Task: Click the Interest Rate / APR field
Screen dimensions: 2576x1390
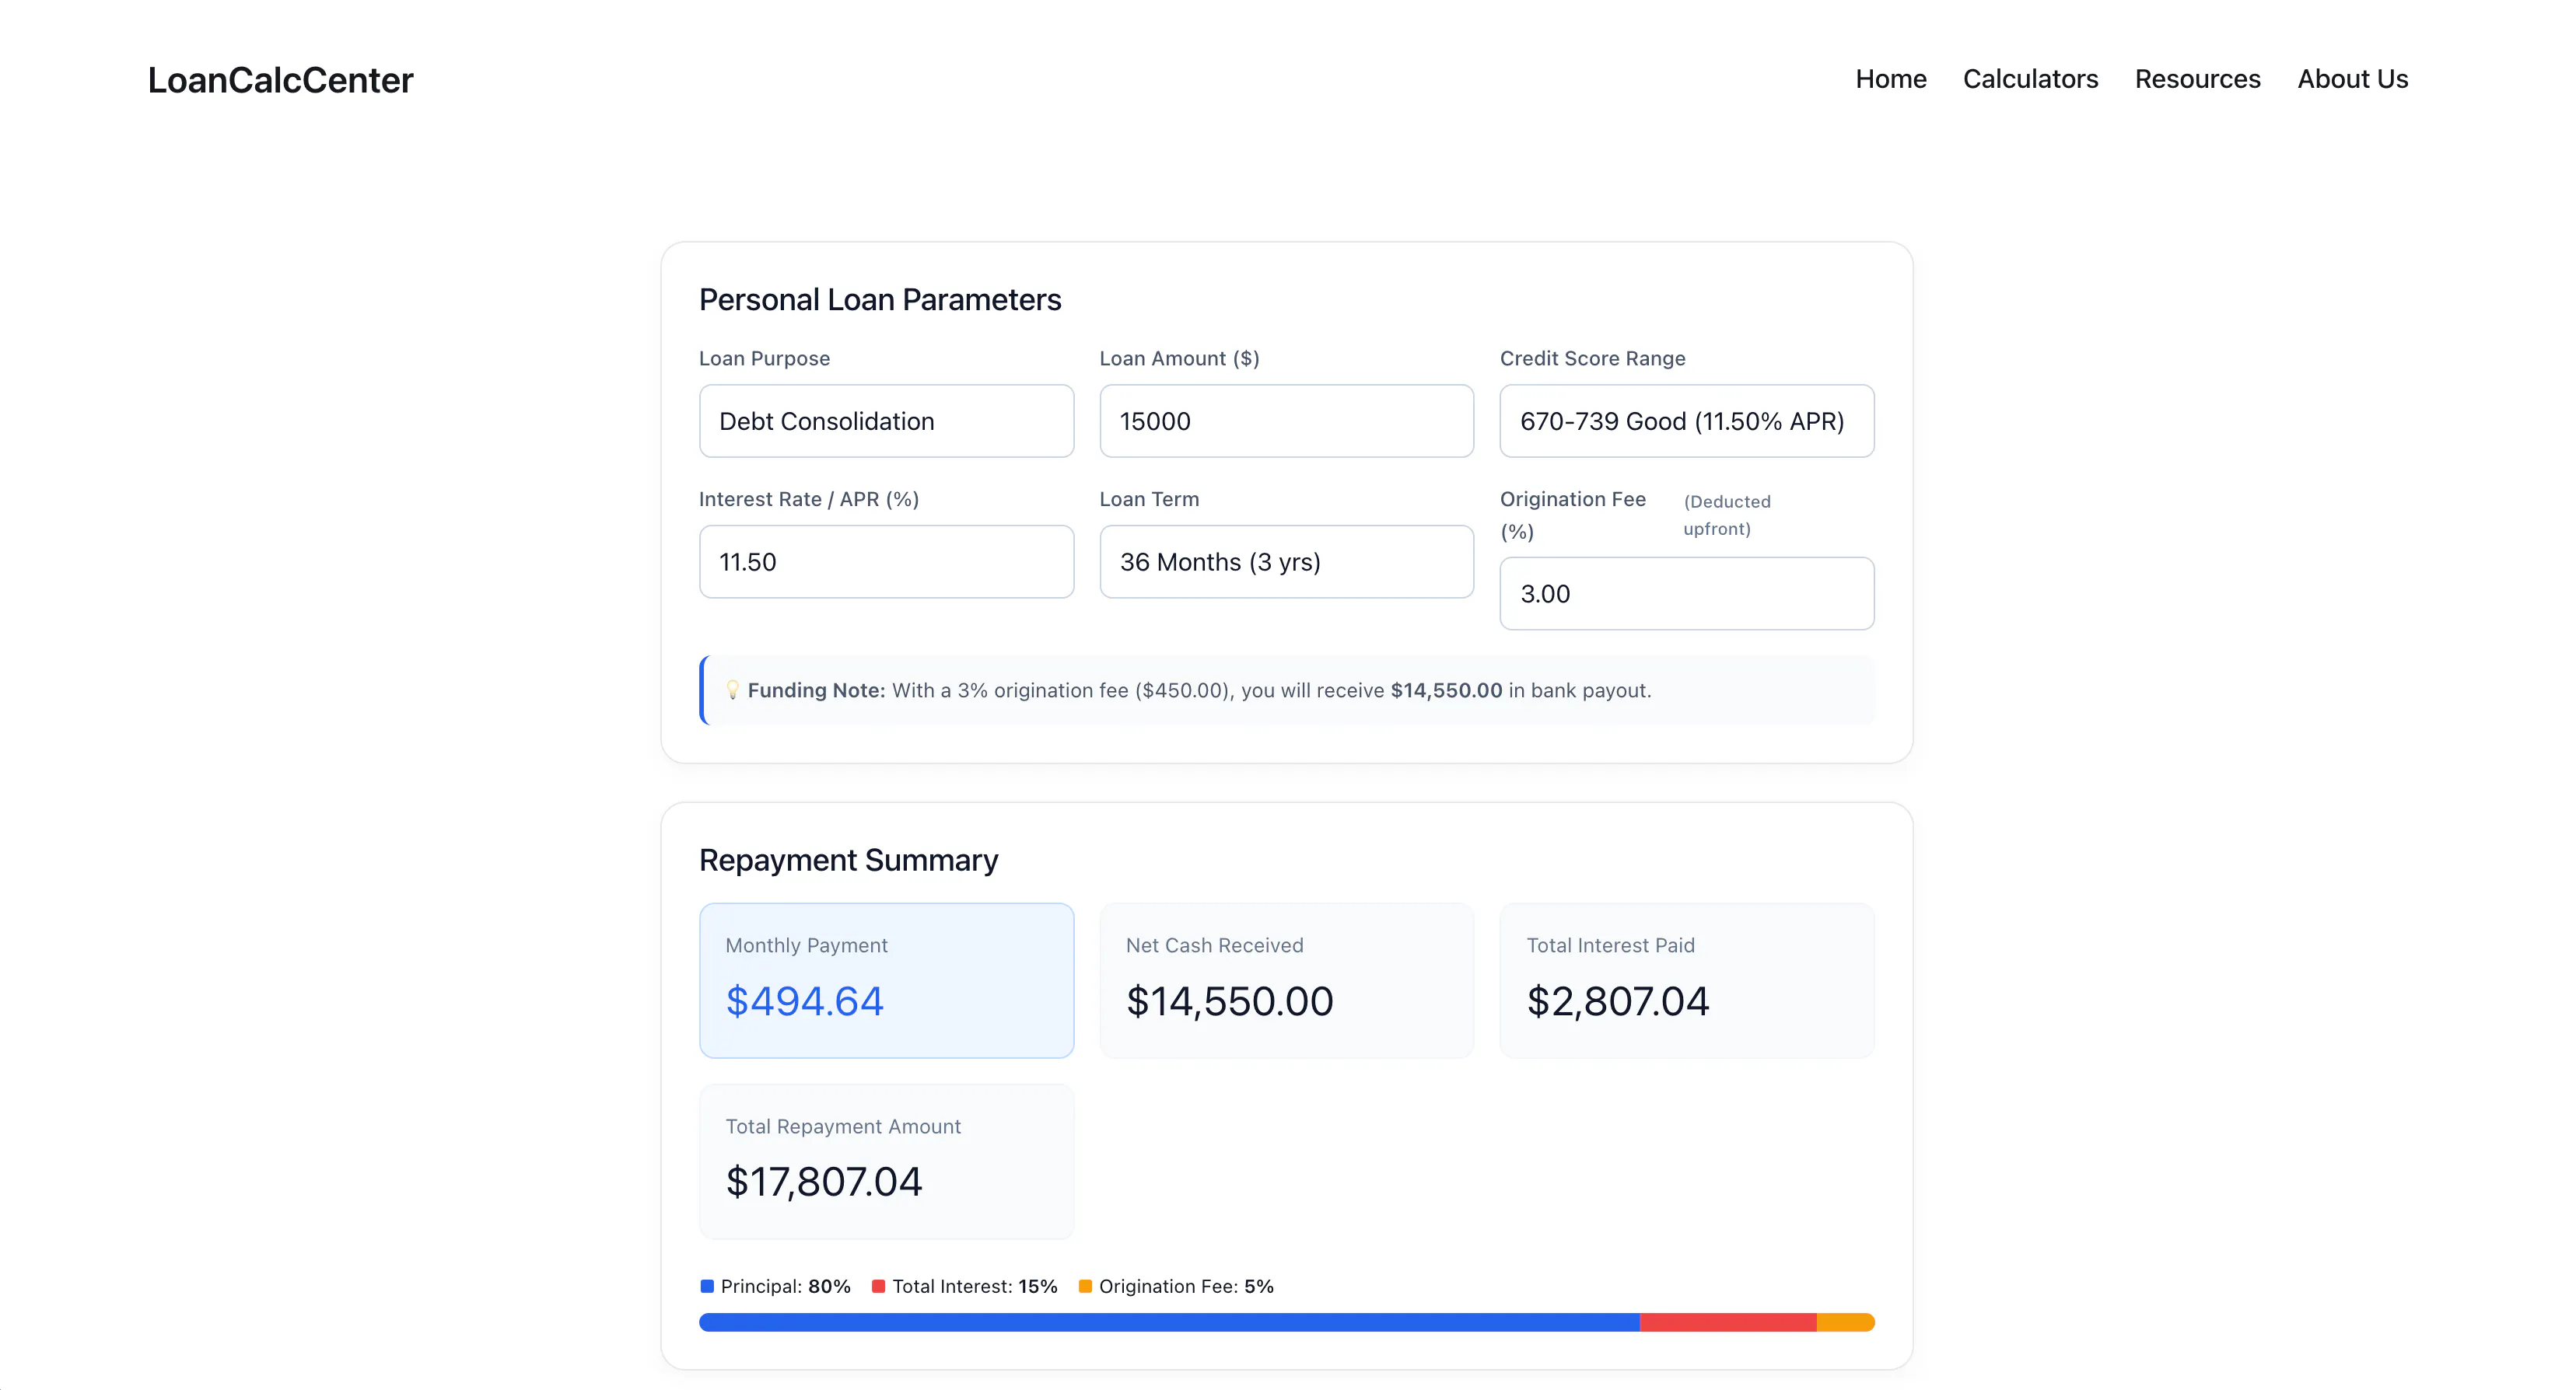Action: pyautogui.click(x=886, y=561)
